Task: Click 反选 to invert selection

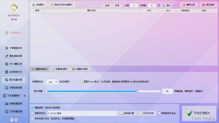Action: (x=117, y=5)
